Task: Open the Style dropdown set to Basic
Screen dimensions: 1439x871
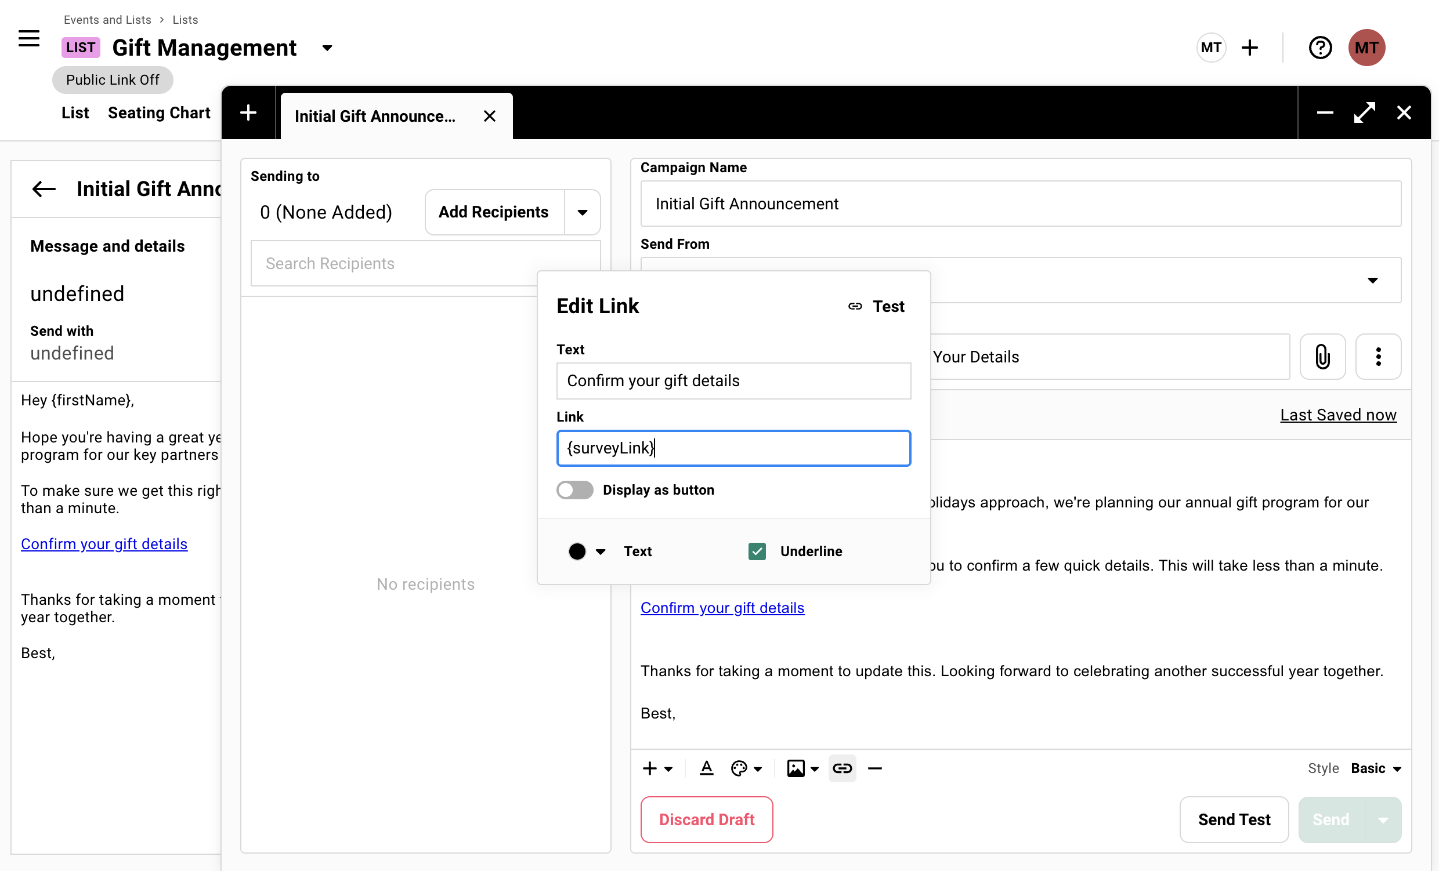Action: [x=1376, y=768]
